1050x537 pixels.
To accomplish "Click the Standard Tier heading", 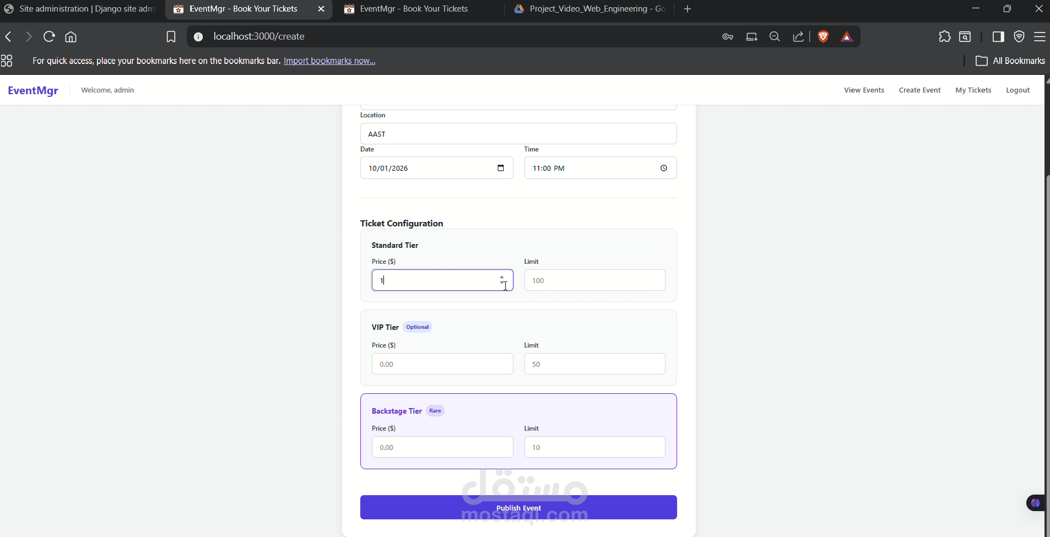I will (395, 245).
